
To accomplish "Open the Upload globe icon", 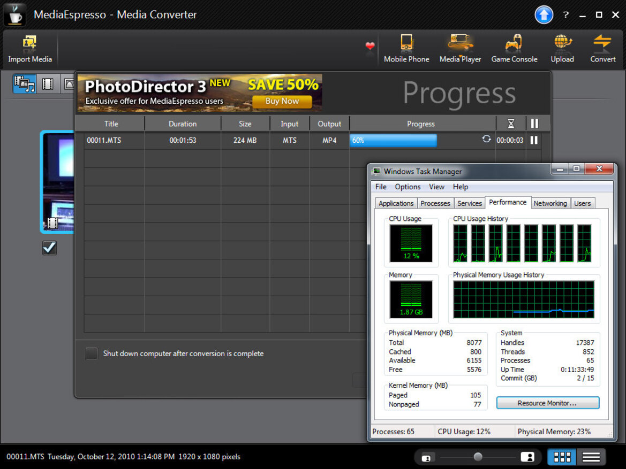I will coord(562,42).
